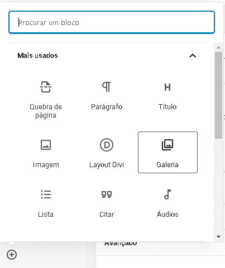Click the Galeria label text
Screen dimensions: 225x268
point(167,165)
